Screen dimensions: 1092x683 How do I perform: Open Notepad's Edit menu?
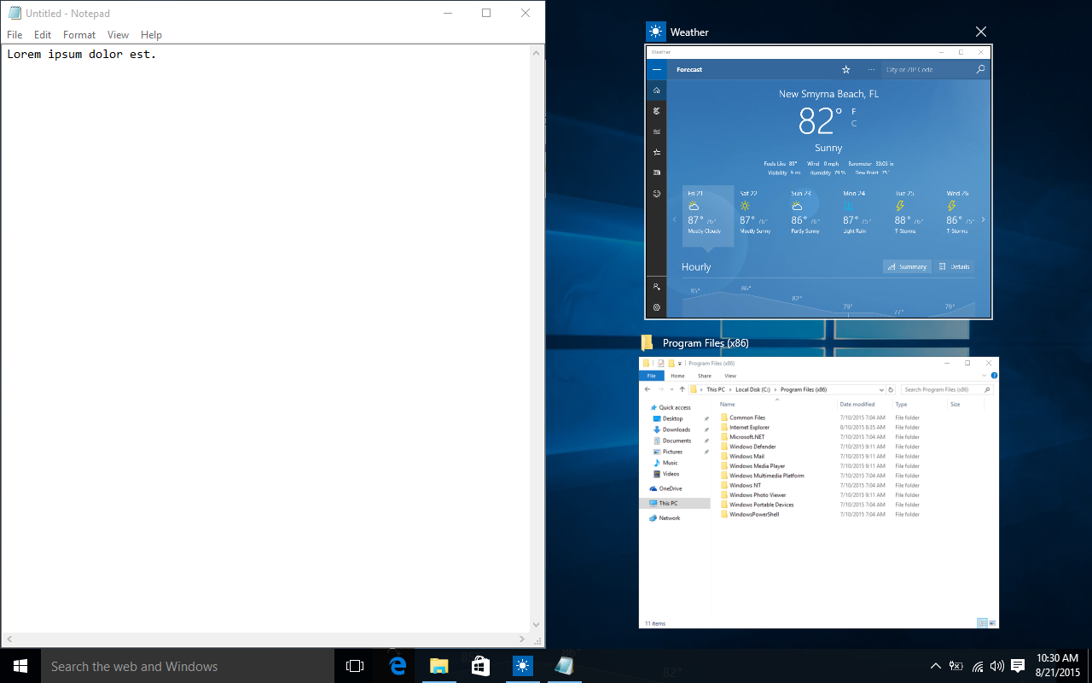click(x=43, y=35)
